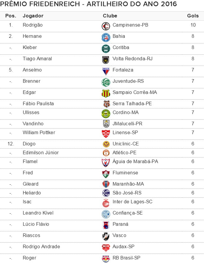Click the Fortaleza club crest
This screenshot has width=204, height=263.
[106, 71]
